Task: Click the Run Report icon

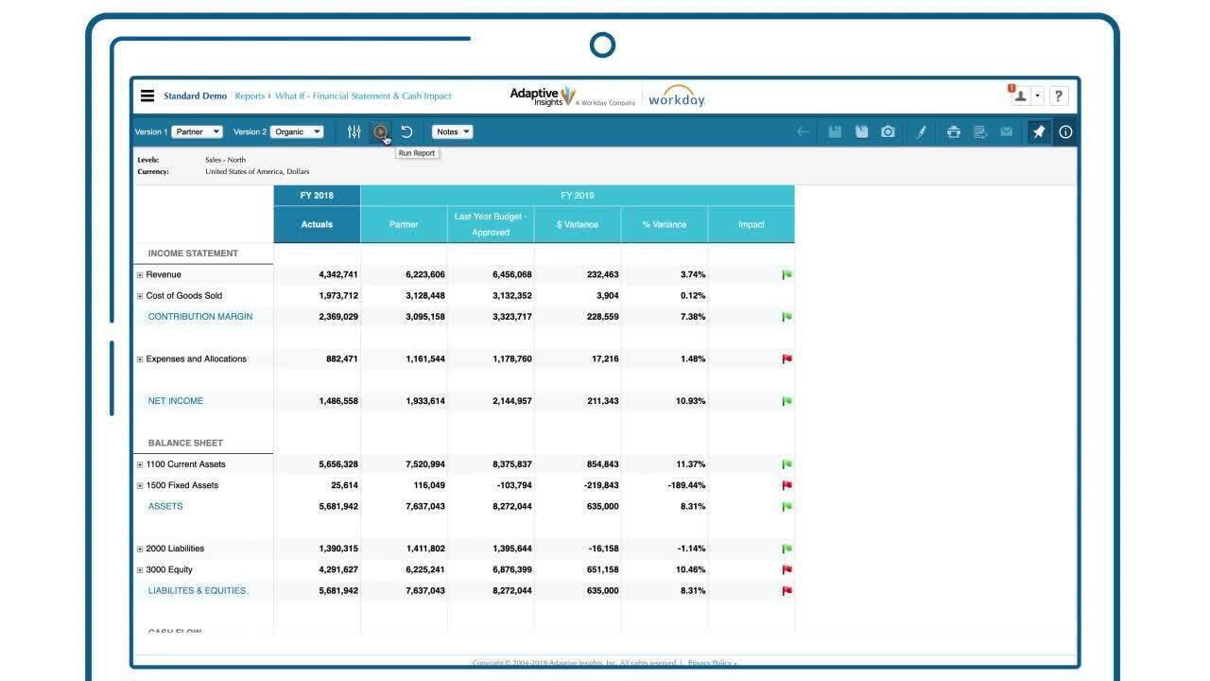Action: click(x=380, y=132)
